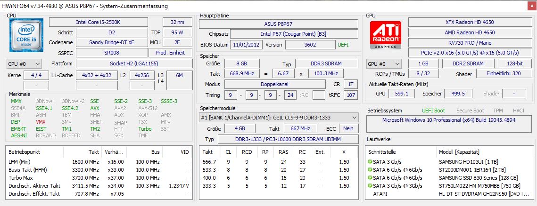Viewport: 537px width, 206px height.
Task: Select the Sandy Bridge-DT XE codename field
Action: pyautogui.click(x=112, y=43)
